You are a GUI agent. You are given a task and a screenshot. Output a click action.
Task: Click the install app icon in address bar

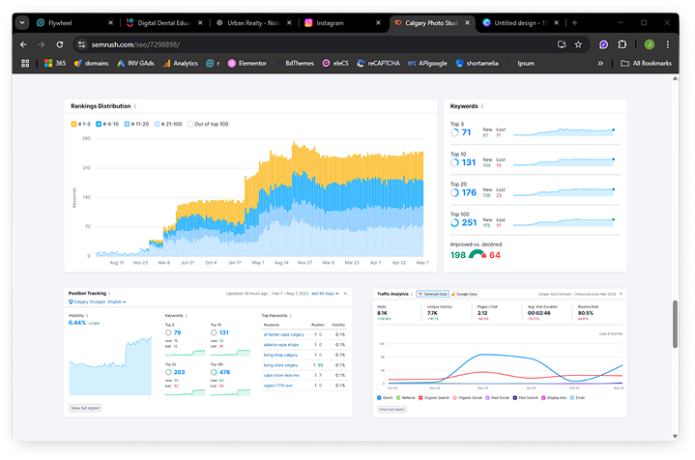[562, 44]
